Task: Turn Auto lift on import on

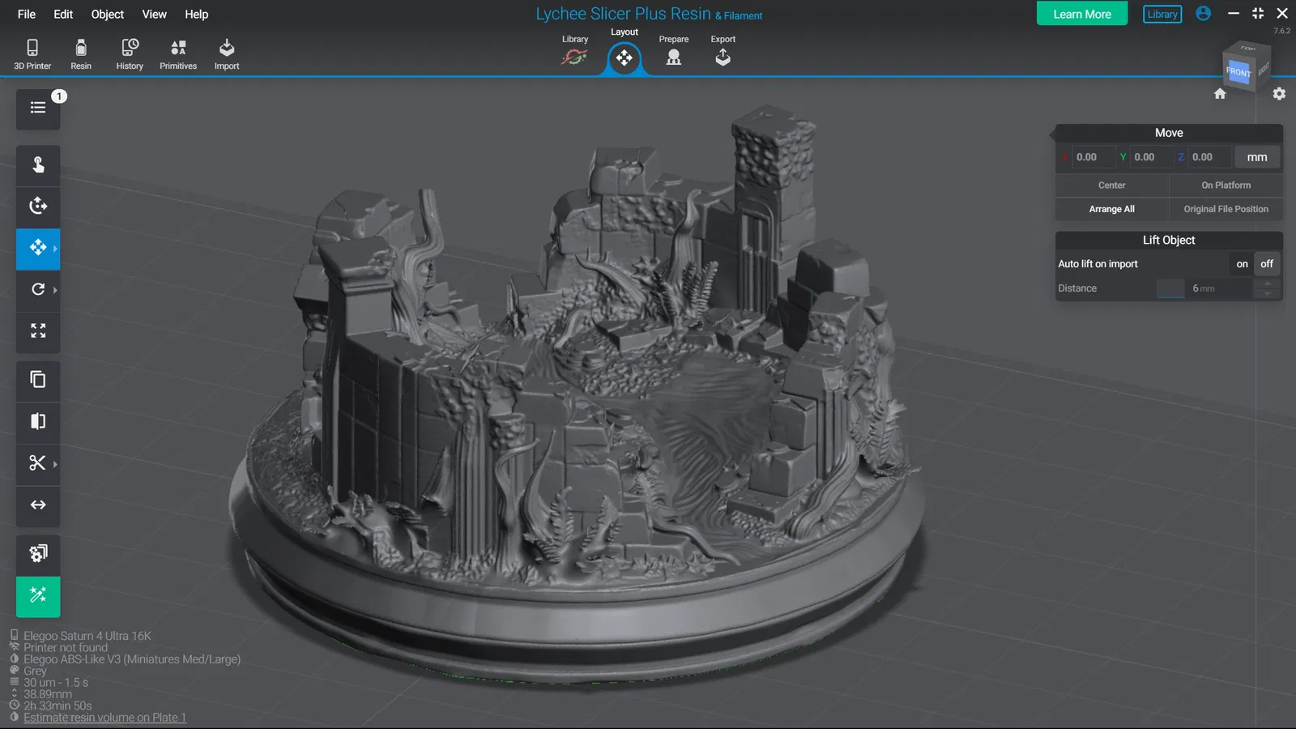Action: (x=1242, y=264)
